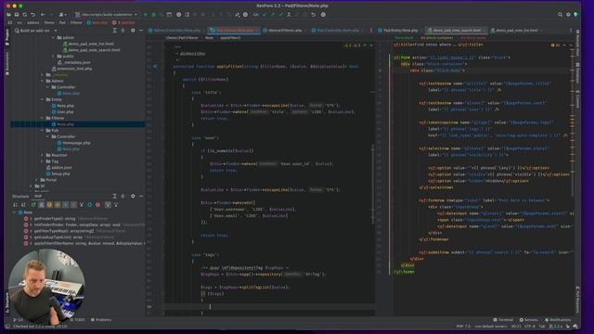The height and width of the screenshot is (334, 594).
Task: Open the error count widget in right editor
Action: coord(555,45)
